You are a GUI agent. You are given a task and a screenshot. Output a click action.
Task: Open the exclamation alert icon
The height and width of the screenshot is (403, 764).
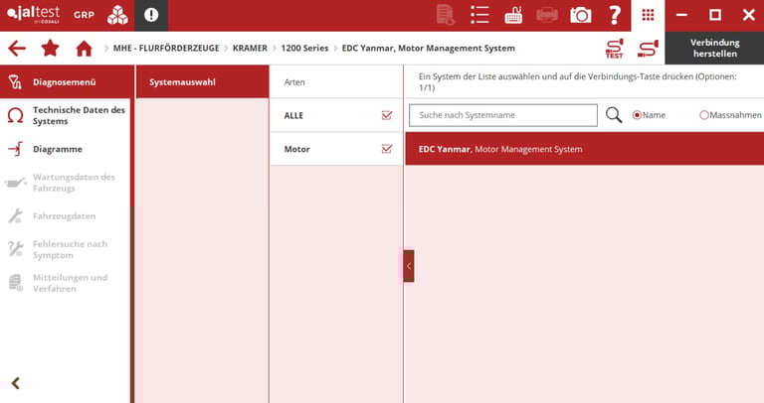[151, 15]
